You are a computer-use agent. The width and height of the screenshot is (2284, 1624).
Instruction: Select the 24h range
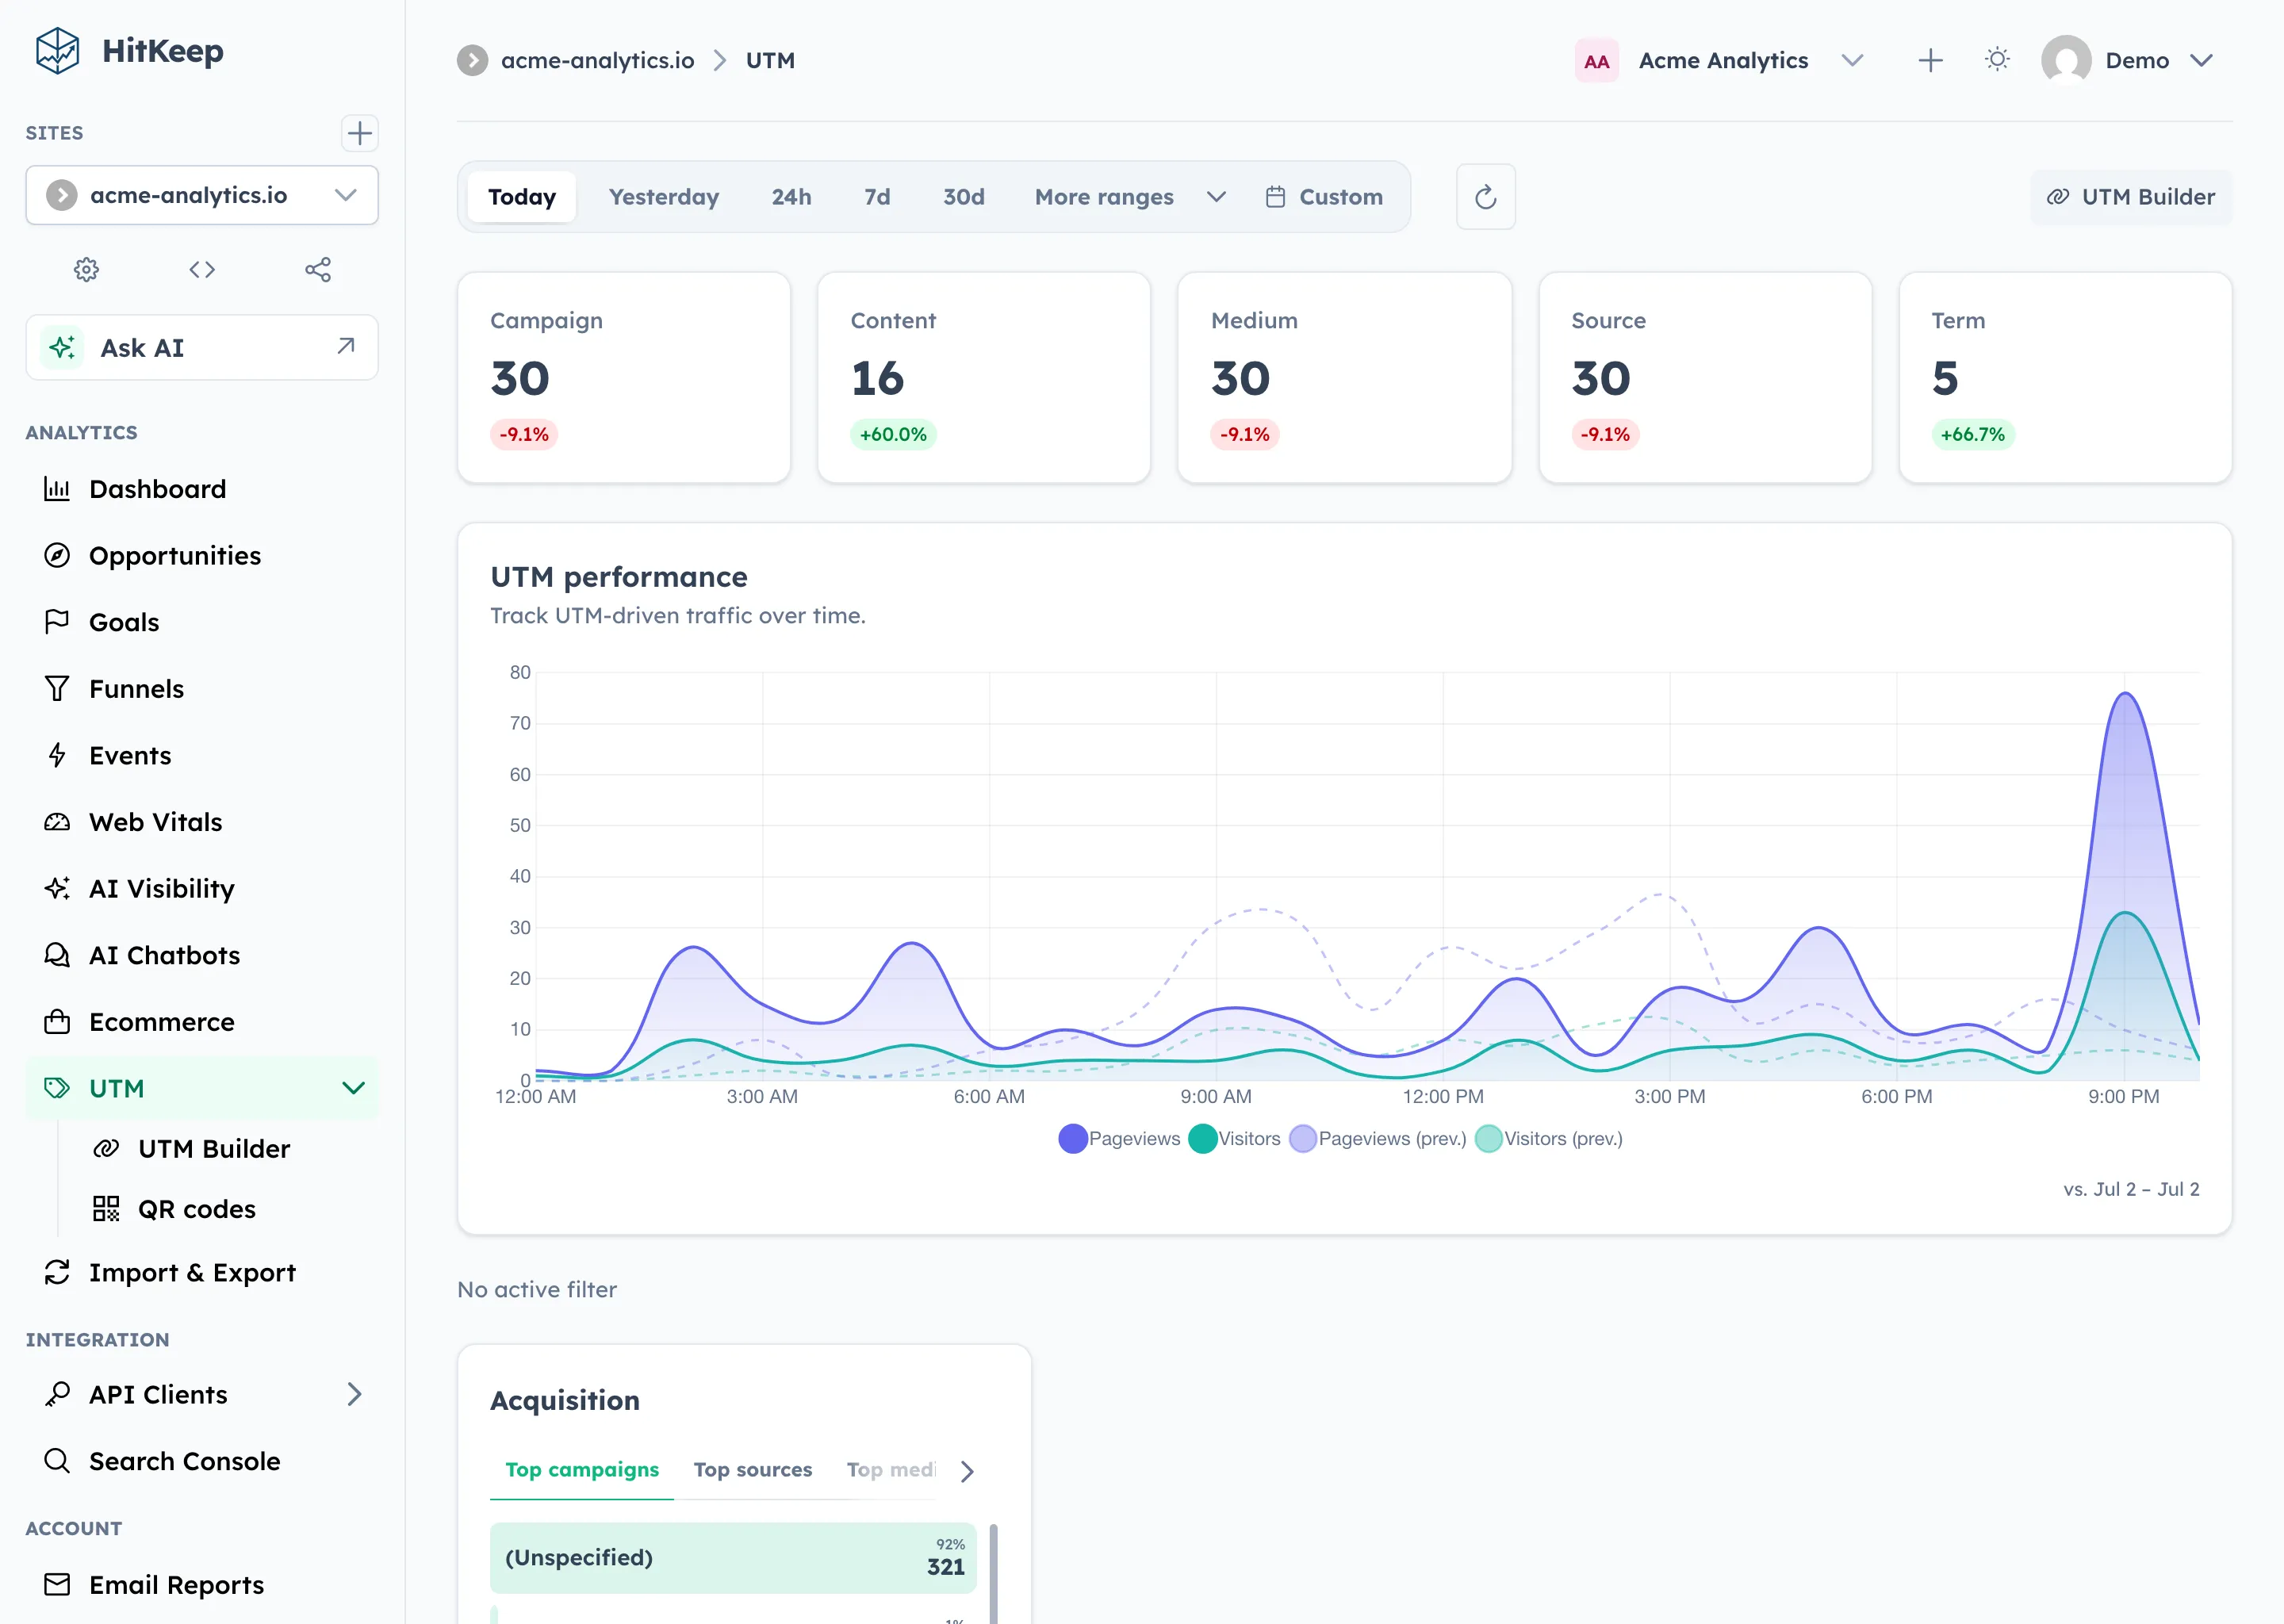point(791,197)
